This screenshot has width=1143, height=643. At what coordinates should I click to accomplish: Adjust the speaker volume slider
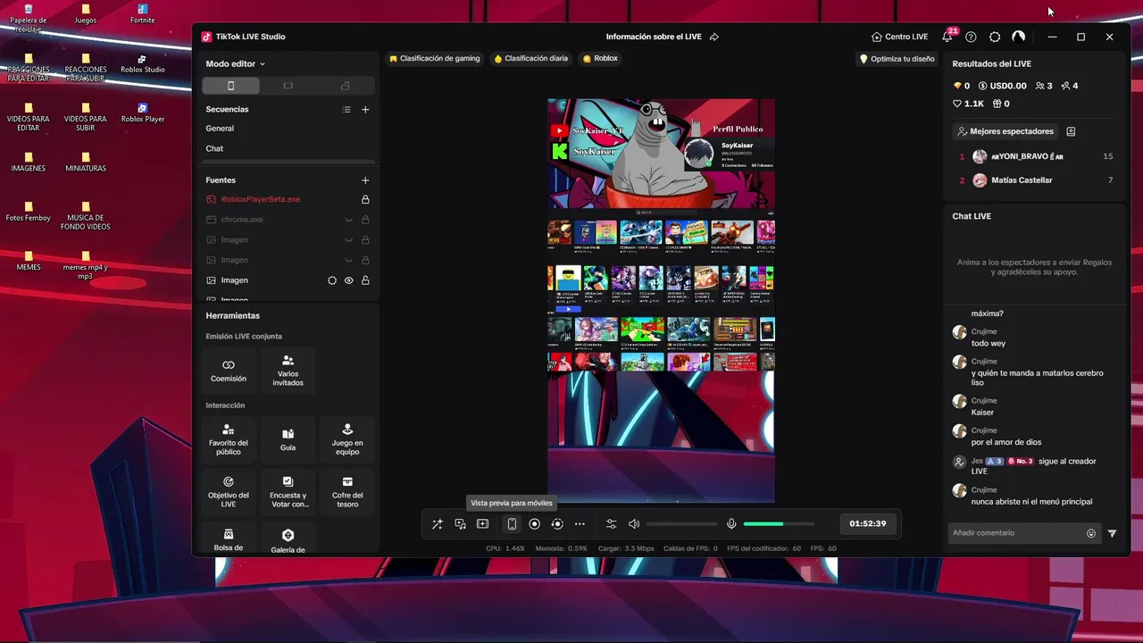(681, 524)
